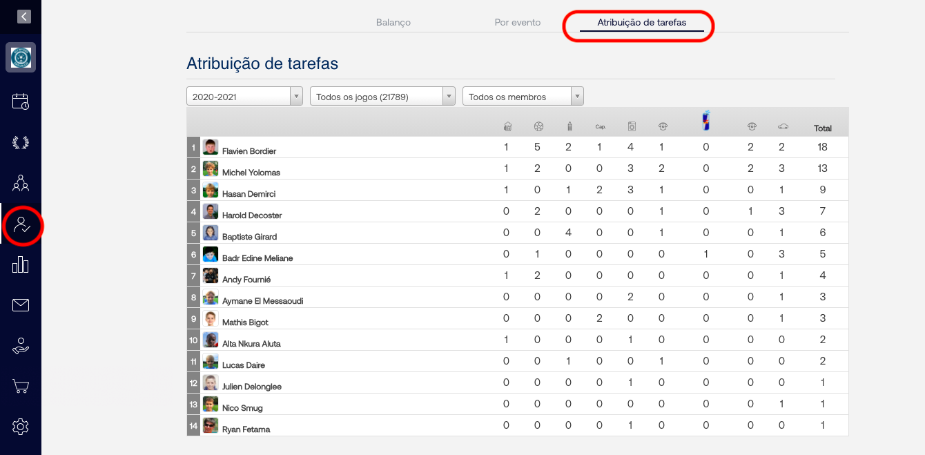
Task: Click the laurel wreath sidebar icon
Action: click(x=21, y=143)
